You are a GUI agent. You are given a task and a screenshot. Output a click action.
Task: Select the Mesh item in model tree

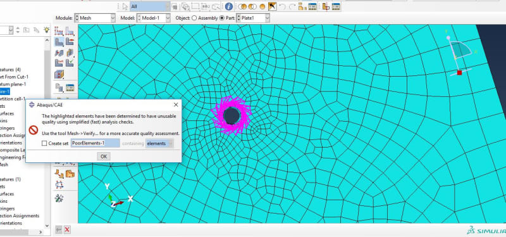[x=4, y=165]
